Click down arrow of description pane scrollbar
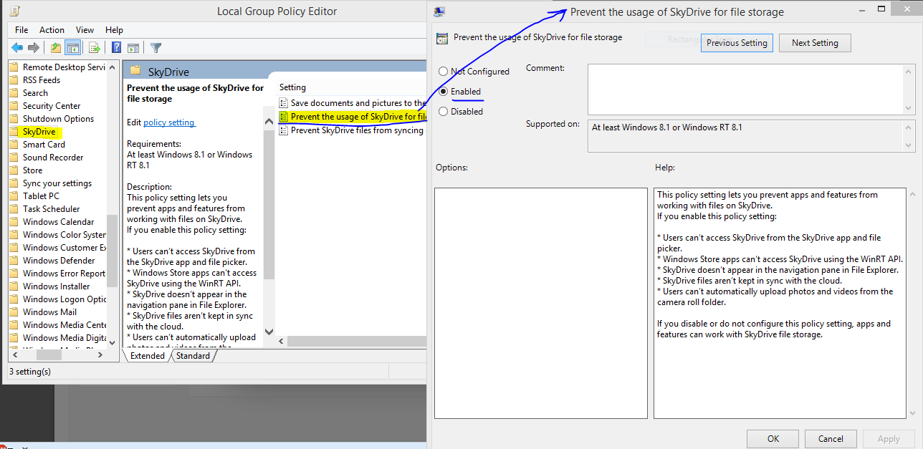Image resolution: width=923 pixels, height=449 pixels. click(x=269, y=332)
